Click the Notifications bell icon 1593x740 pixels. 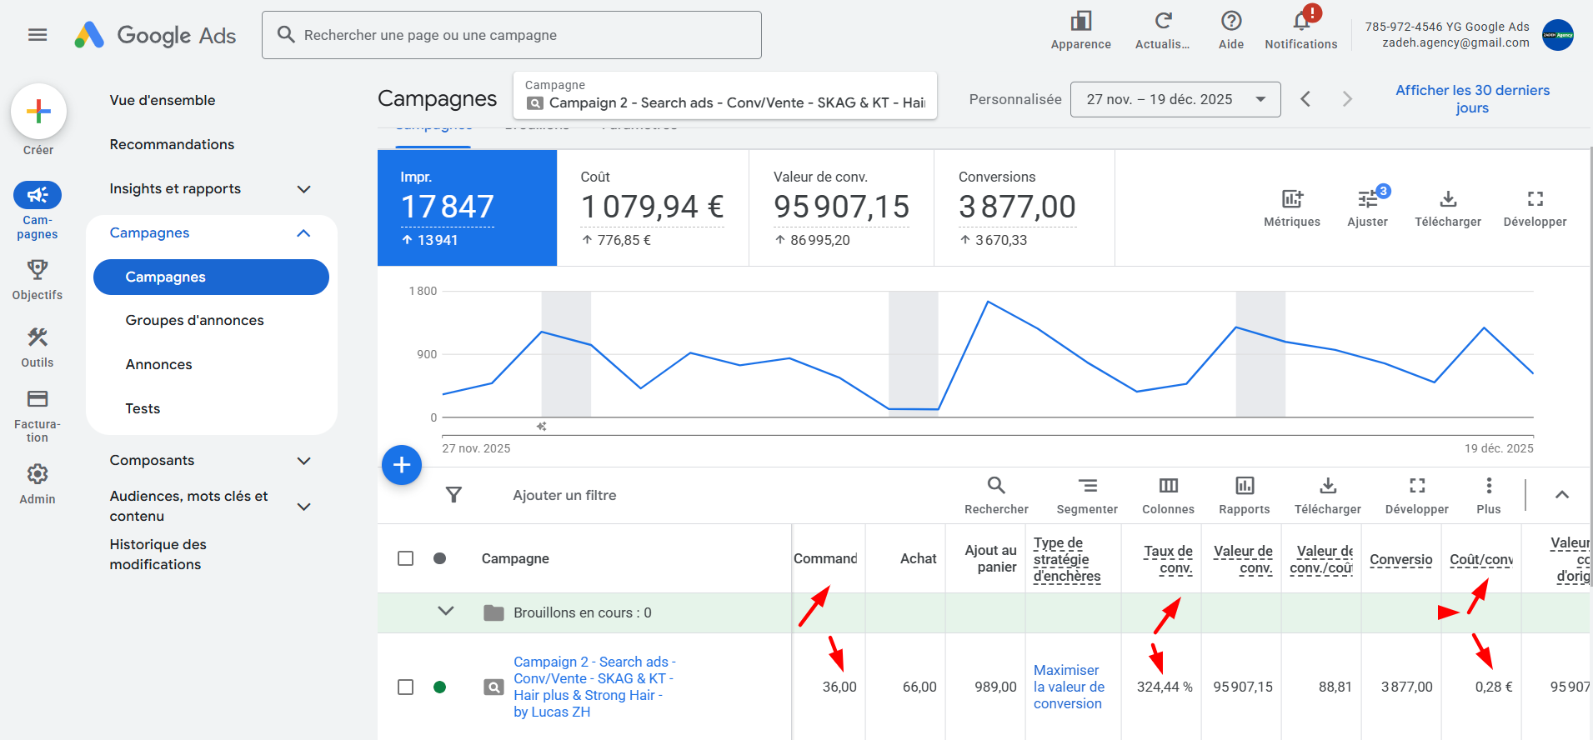tap(1300, 22)
